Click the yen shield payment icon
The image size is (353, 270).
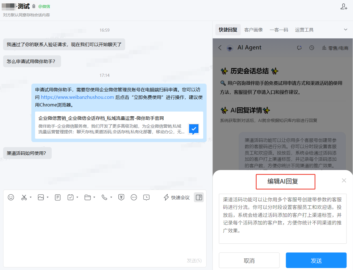(121, 197)
